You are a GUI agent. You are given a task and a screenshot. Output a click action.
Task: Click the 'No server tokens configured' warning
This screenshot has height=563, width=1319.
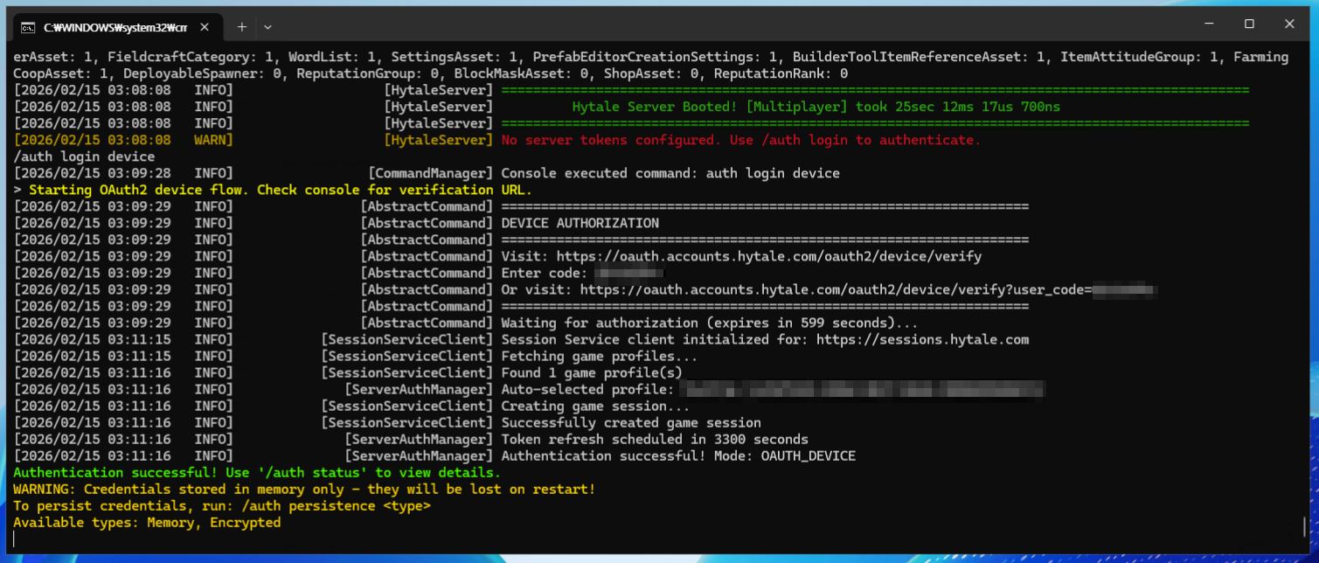[x=741, y=141]
